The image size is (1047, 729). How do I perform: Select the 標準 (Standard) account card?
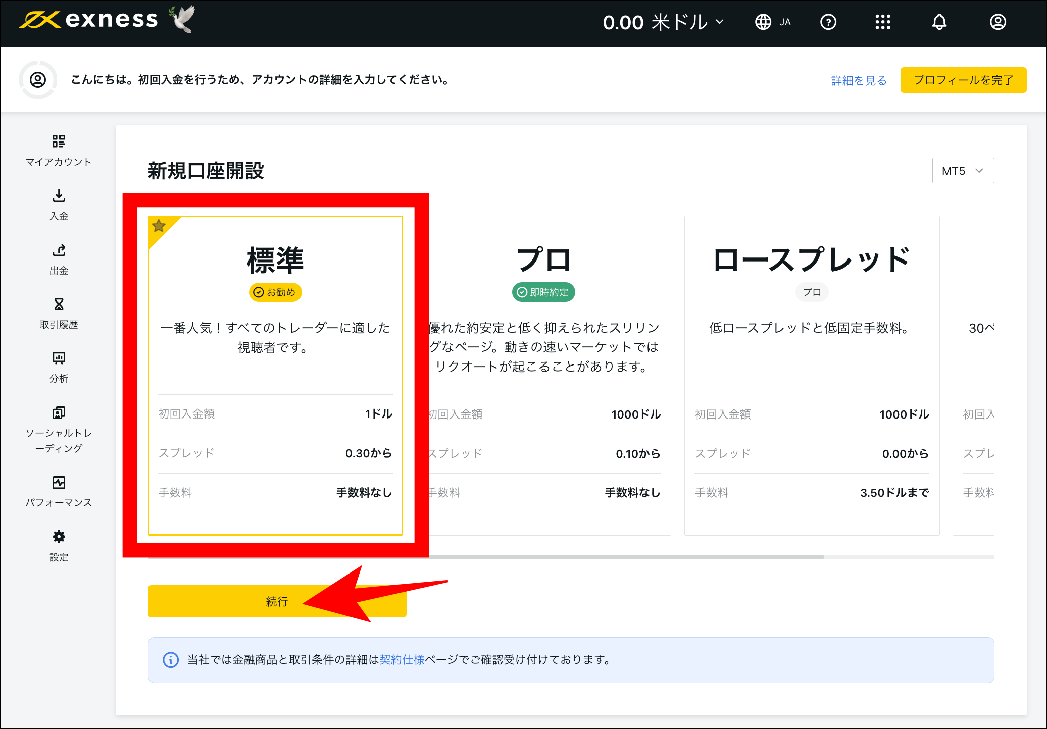(275, 376)
